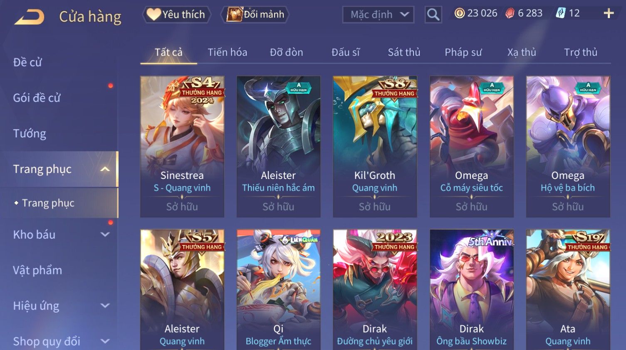Open the Tướng sidebar item
Viewport: 626px width, 350px height.
30,134
